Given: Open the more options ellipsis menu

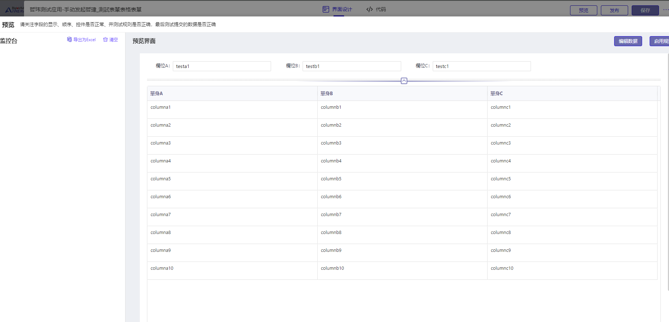Looking at the screenshot, I should [665, 10].
